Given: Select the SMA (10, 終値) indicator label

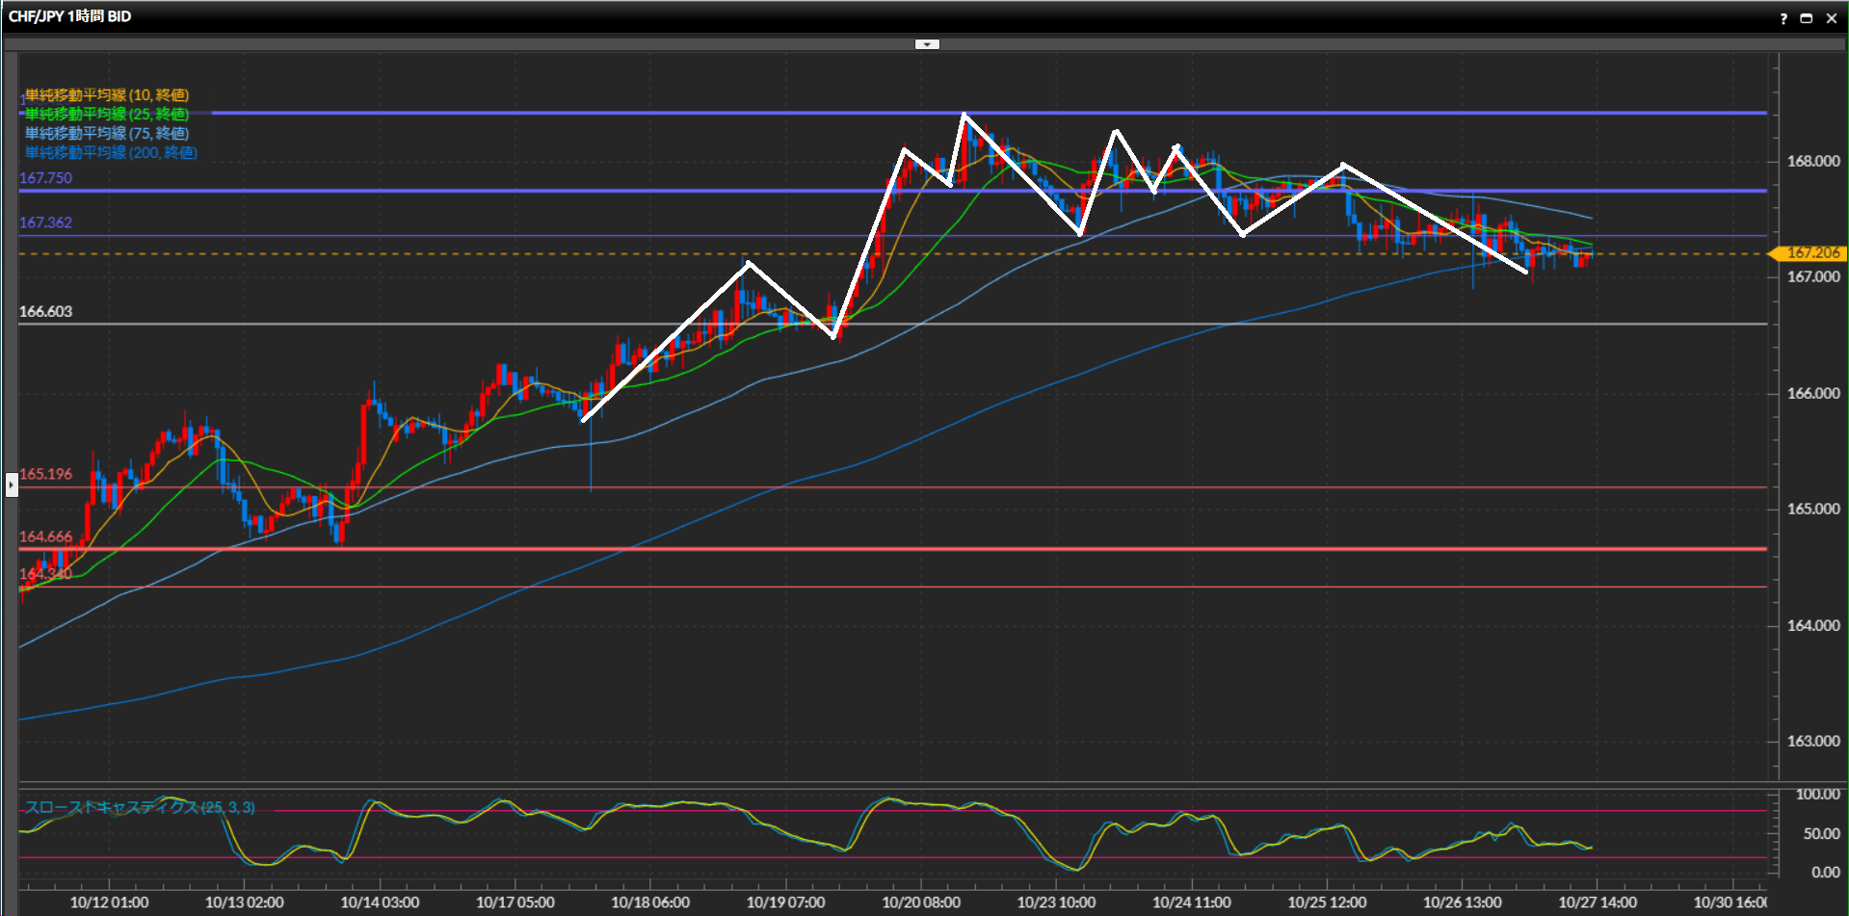Looking at the screenshot, I should [x=107, y=94].
